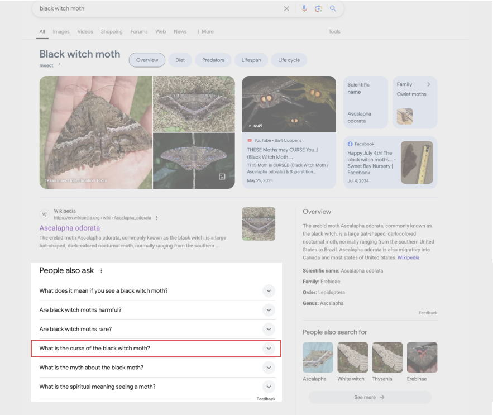Open the More search filters dropdown
This screenshot has height=415, width=493.
pos(205,31)
